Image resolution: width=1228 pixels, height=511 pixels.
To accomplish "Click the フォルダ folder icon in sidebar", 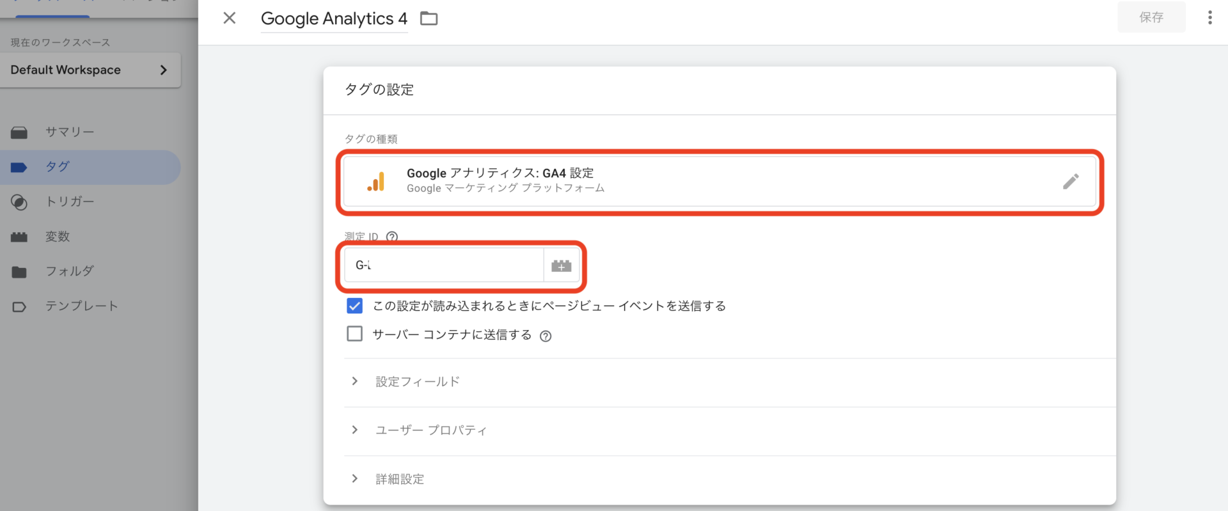I will point(19,272).
